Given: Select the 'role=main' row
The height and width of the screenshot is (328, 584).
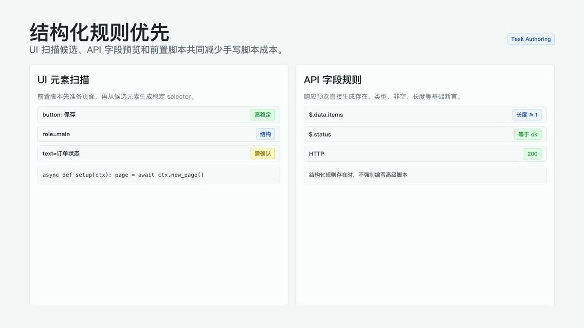Looking at the screenshot, I should tap(159, 134).
